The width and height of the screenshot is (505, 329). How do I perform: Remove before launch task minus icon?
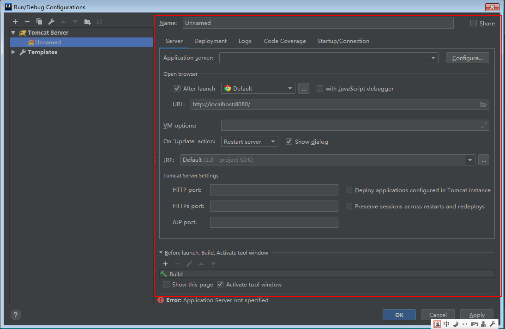(x=177, y=264)
